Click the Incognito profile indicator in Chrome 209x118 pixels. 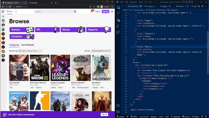pos(105,7)
